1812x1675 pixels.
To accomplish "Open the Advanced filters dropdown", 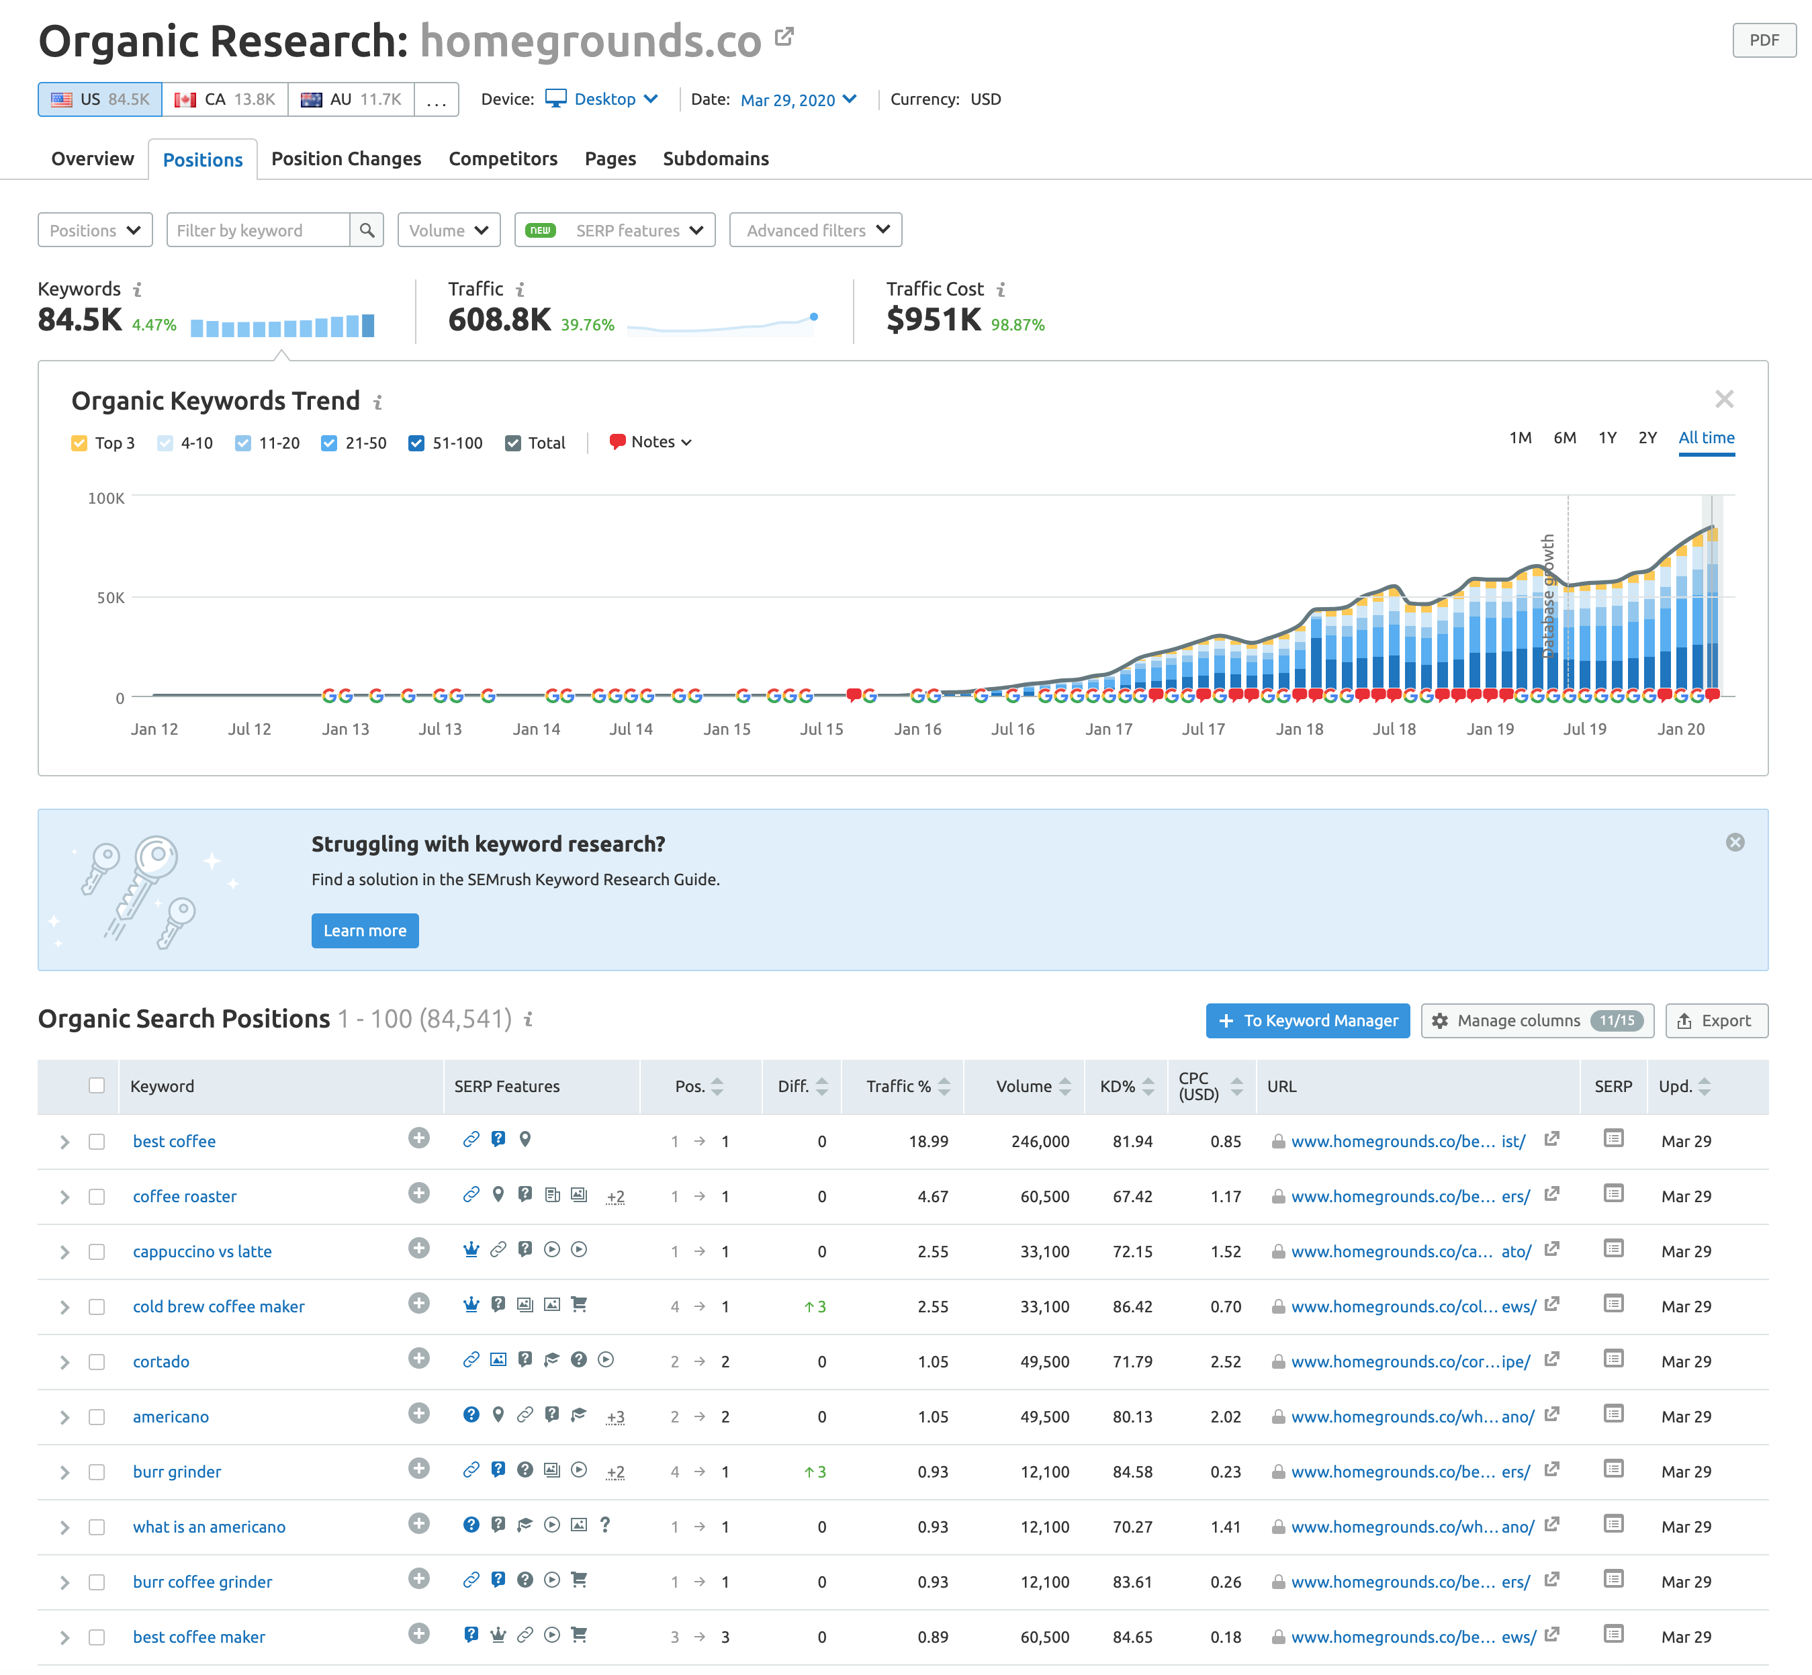I will [x=815, y=230].
